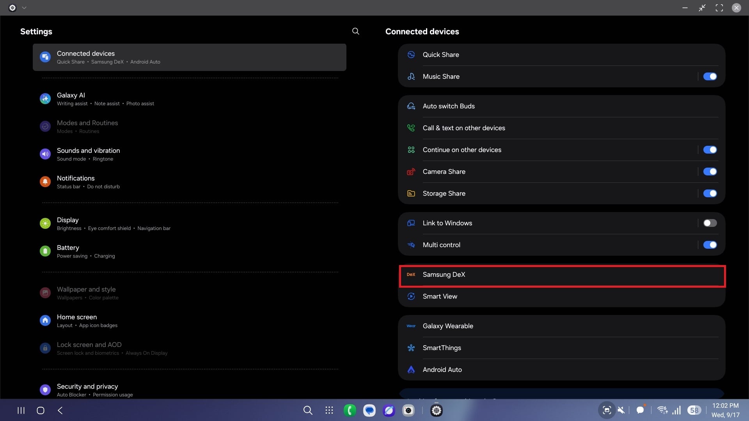
Task: Unmute sound via the status bar speaker icon
Action: (x=621, y=410)
